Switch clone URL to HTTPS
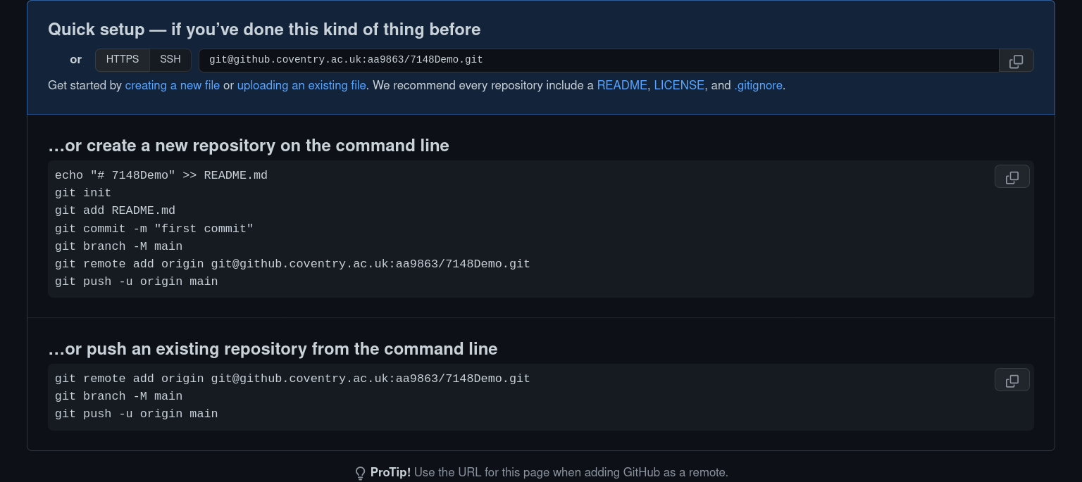This screenshot has width=1082, height=482. click(123, 60)
